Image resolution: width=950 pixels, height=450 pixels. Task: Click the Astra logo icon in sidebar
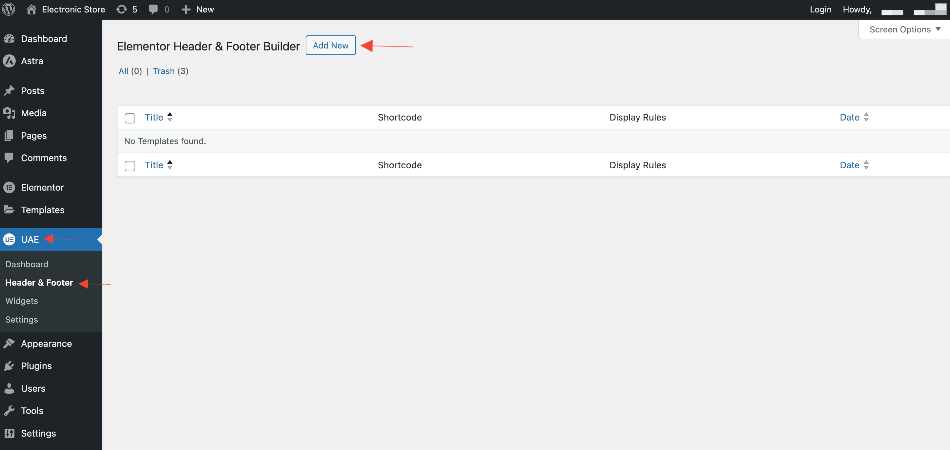[9, 61]
